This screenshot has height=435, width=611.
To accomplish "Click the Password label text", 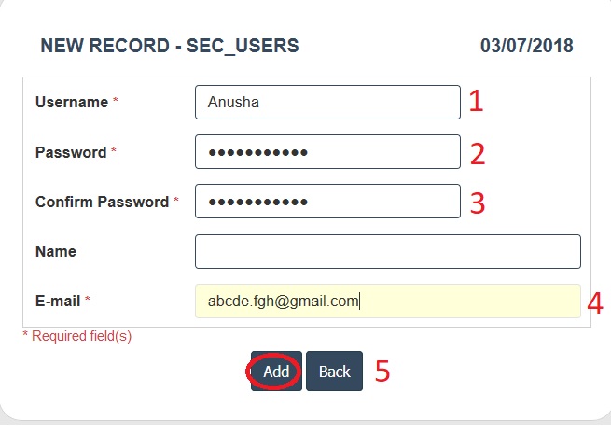I will 71,152.
